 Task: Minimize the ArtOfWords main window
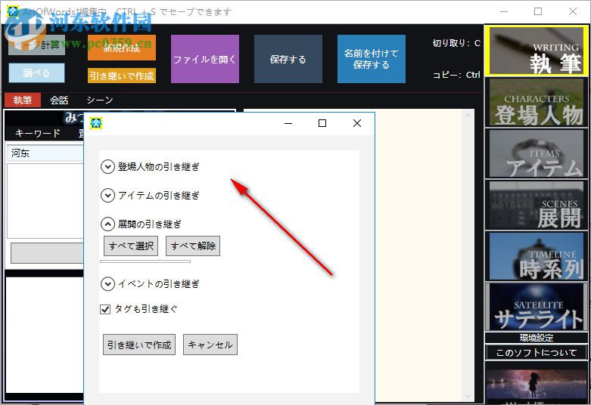503,11
